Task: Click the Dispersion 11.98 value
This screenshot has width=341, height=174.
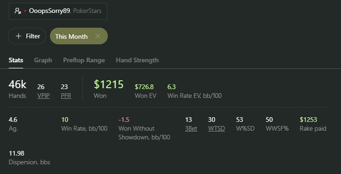Action: point(17,153)
